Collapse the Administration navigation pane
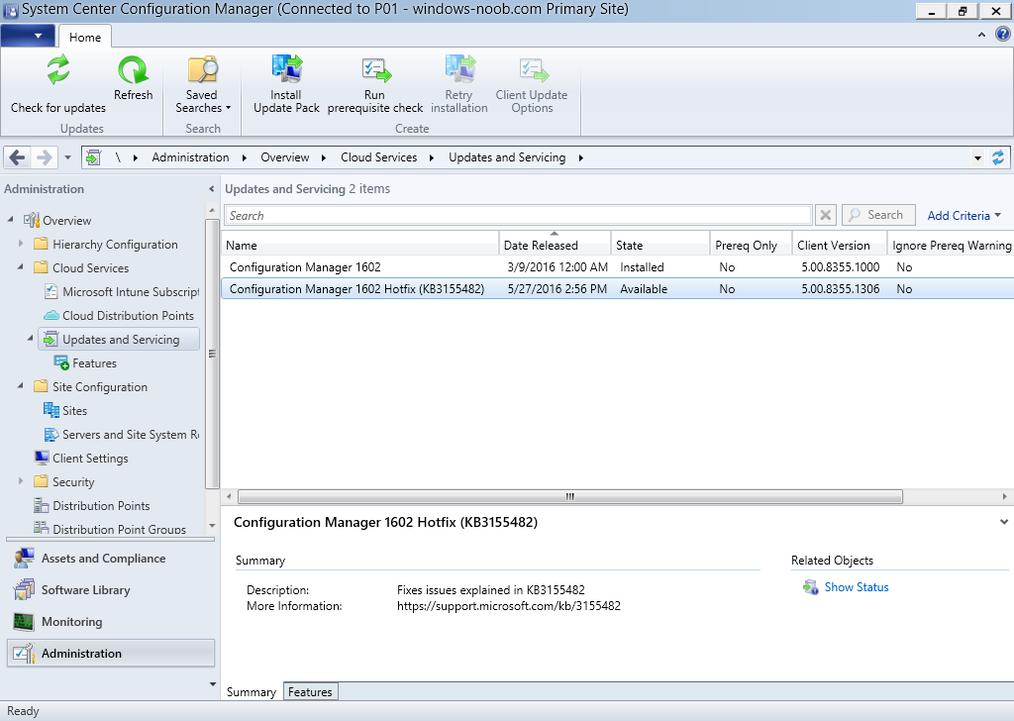 (x=212, y=189)
